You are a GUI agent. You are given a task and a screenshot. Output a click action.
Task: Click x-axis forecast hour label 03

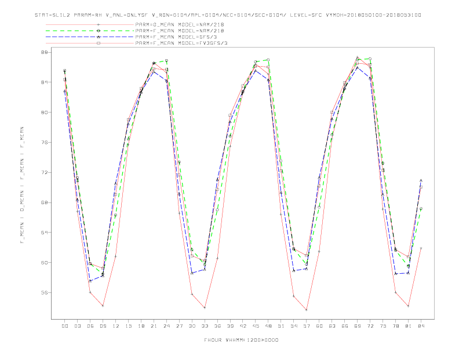tap(77, 326)
